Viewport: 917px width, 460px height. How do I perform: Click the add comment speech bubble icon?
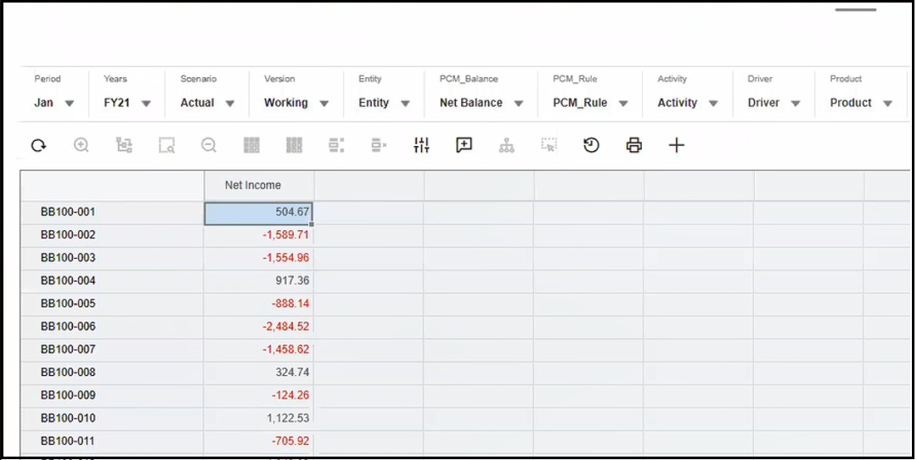464,145
